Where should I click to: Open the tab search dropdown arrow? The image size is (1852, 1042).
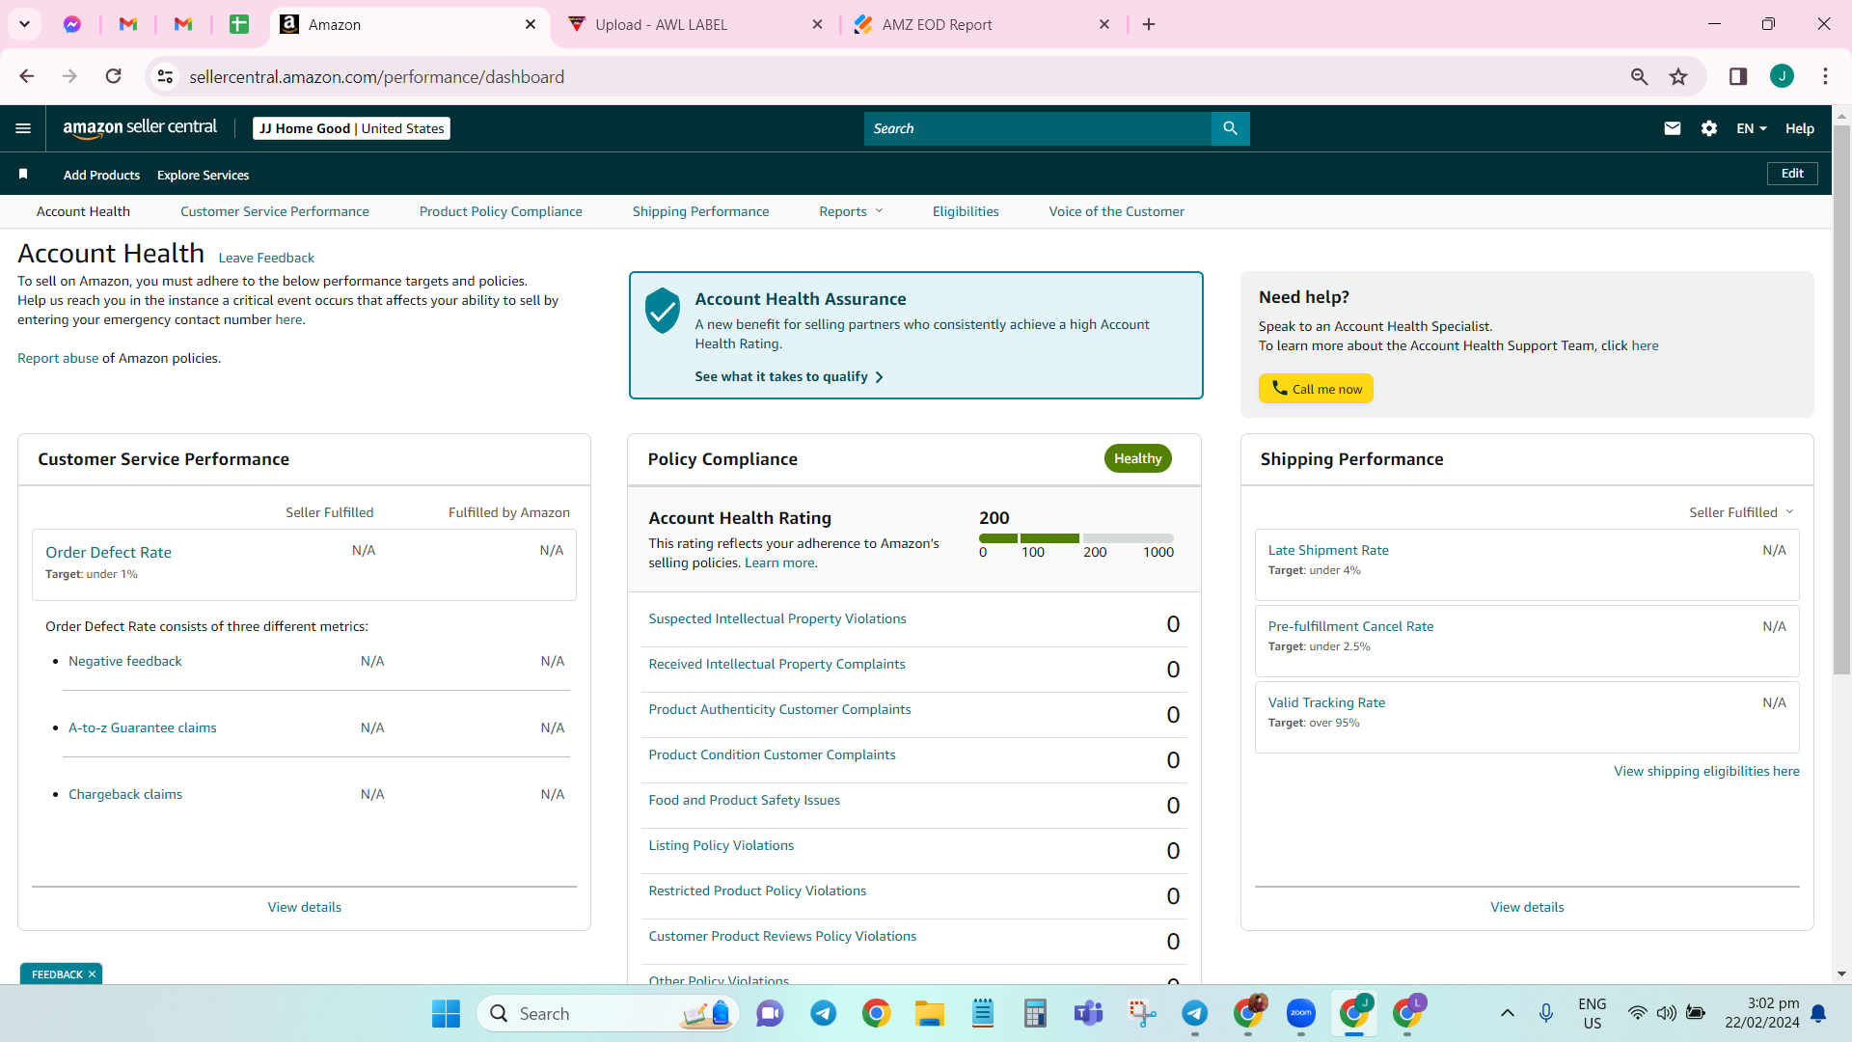[24, 24]
